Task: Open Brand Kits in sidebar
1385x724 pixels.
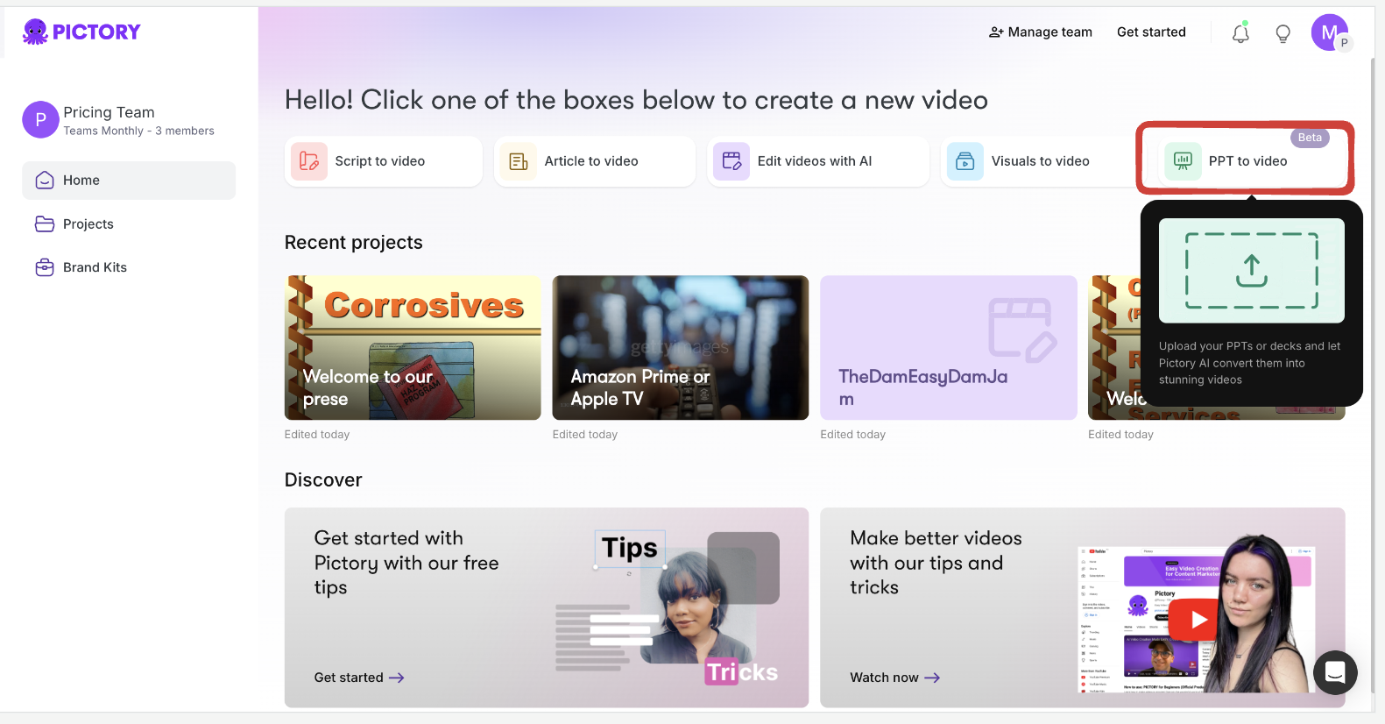Action: (x=129, y=267)
